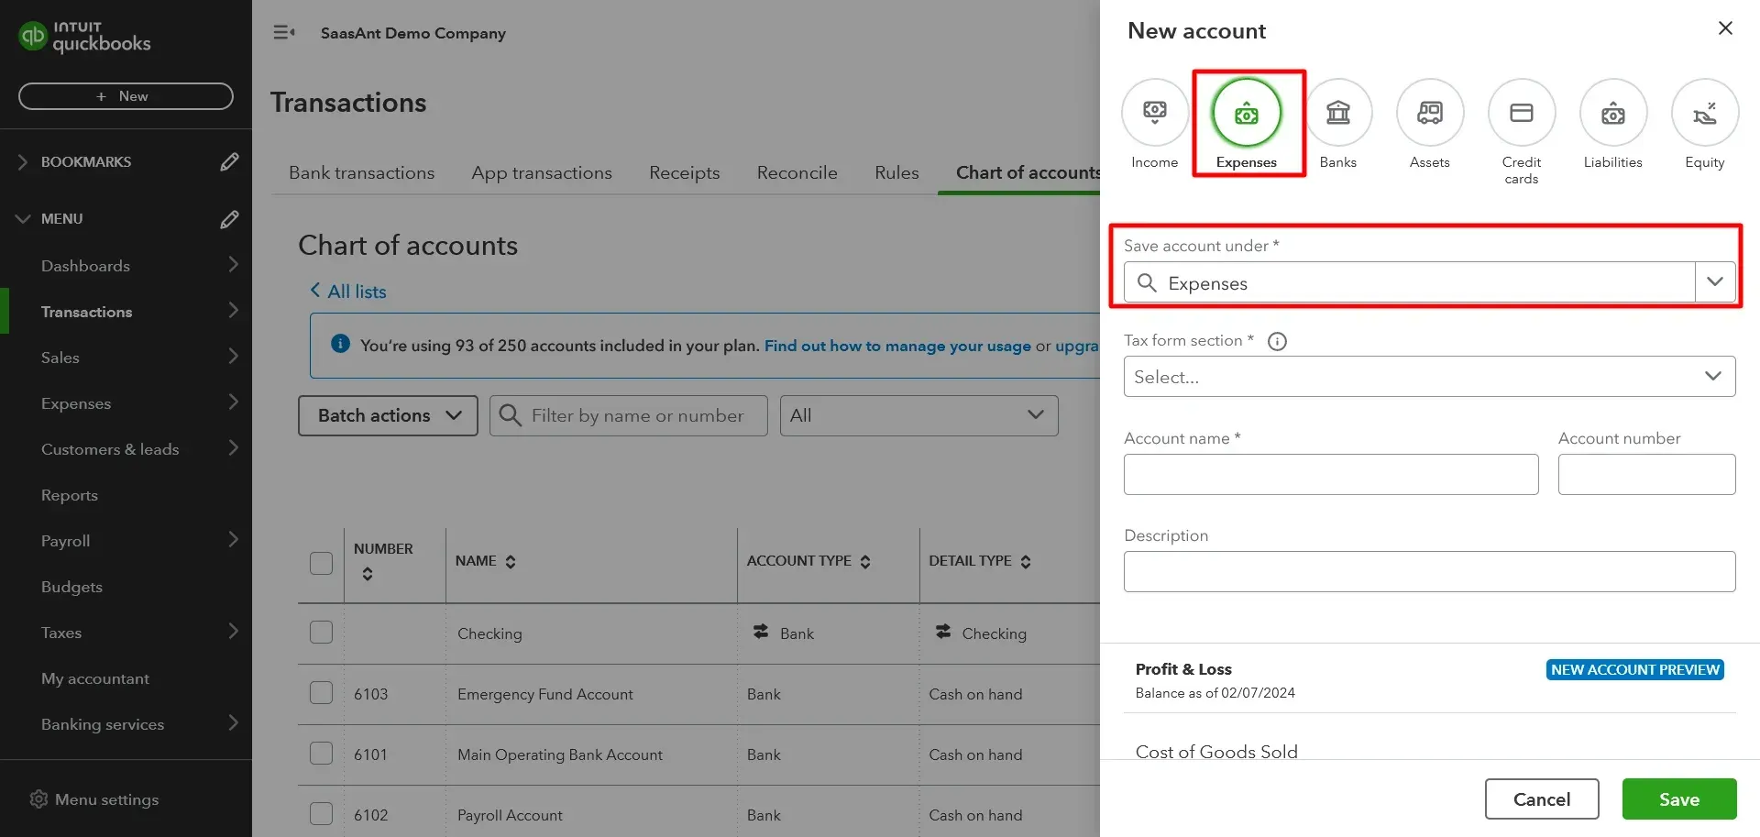Click the search icon in filter field

[x=511, y=415]
